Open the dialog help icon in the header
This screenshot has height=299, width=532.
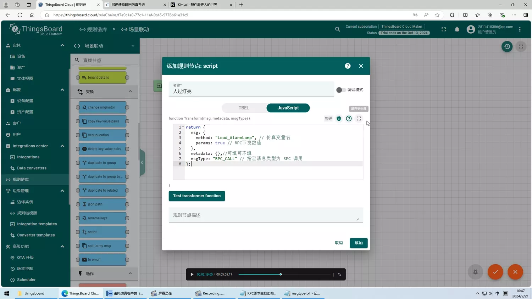[348, 66]
